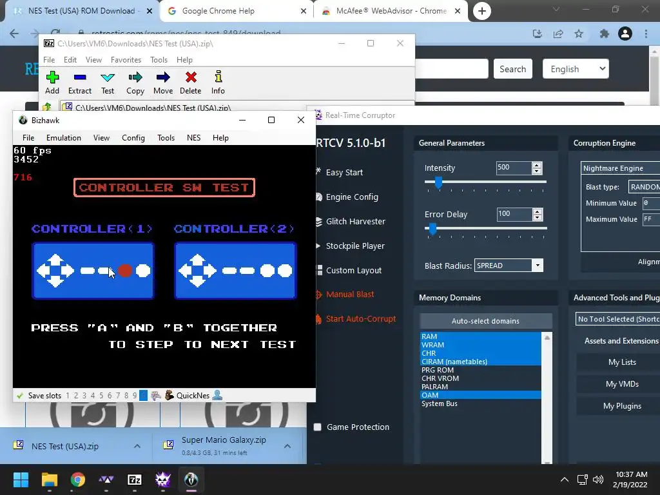
Task: Click the Memory Domains list scrollbar
Action: coord(547,398)
